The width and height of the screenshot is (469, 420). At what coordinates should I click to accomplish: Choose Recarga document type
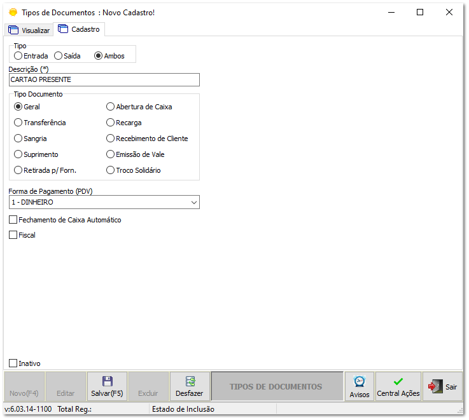(x=110, y=122)
